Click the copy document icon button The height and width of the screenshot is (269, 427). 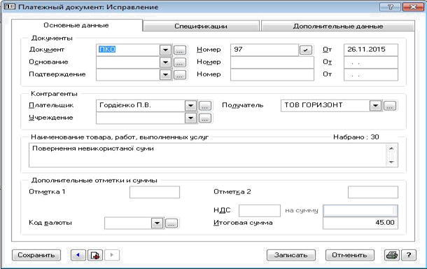(x=95, y=256)
